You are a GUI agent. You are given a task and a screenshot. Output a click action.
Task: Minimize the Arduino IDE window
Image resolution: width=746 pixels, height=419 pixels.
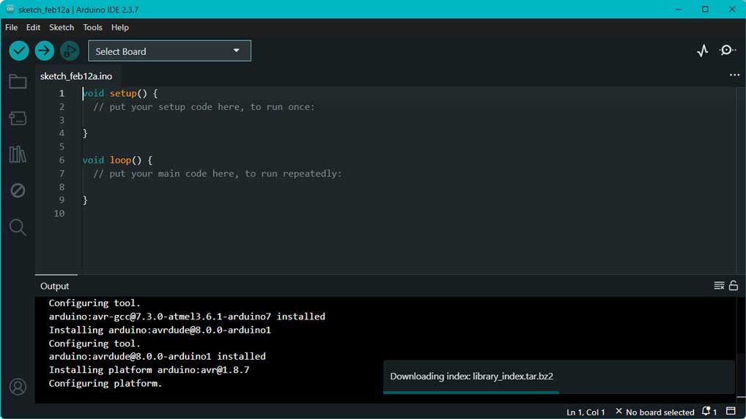(679, 9)
